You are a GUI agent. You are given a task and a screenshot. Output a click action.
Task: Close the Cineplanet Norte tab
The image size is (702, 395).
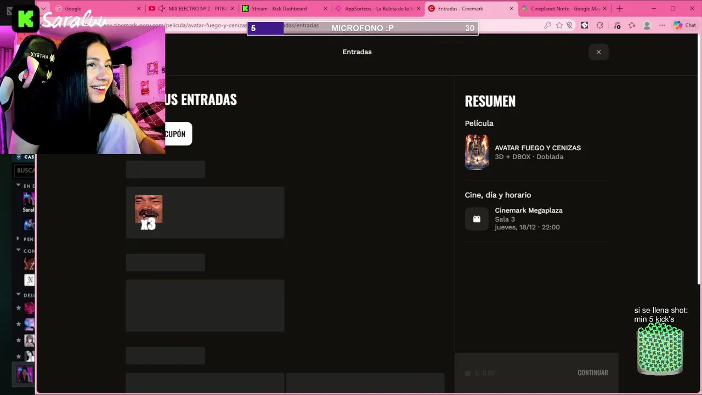coord(605,9)
